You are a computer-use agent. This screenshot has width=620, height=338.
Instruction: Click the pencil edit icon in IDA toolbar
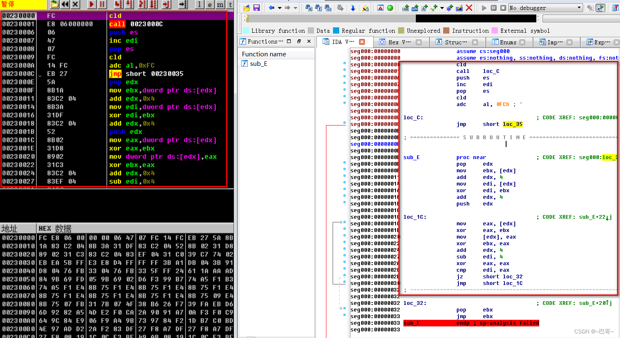click(459, 8)
